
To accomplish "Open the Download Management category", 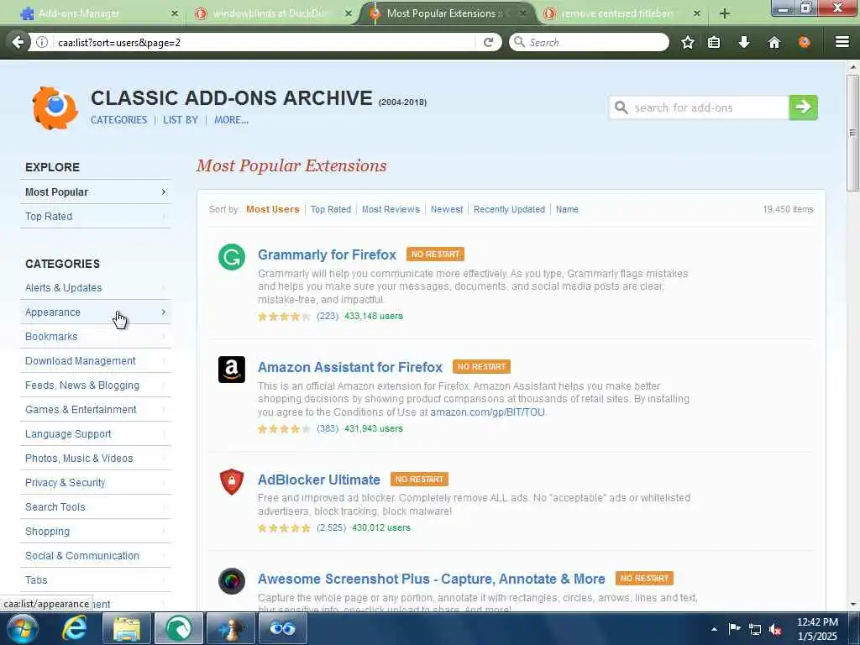I will click(96, 361).
